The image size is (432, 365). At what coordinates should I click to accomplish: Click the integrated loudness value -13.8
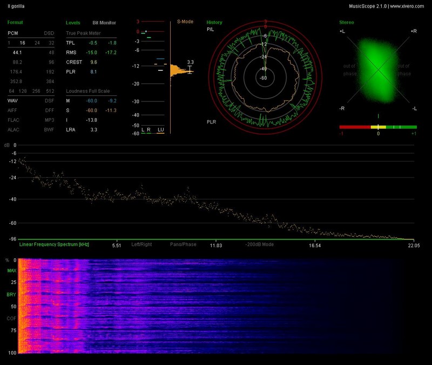(91, 120)
